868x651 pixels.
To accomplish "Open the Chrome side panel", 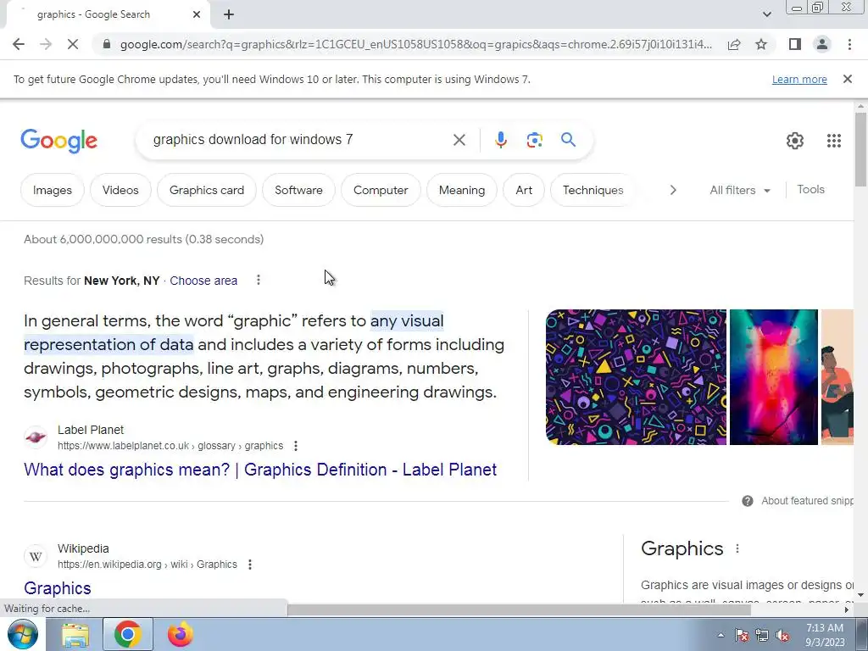I will click(795, 44).
